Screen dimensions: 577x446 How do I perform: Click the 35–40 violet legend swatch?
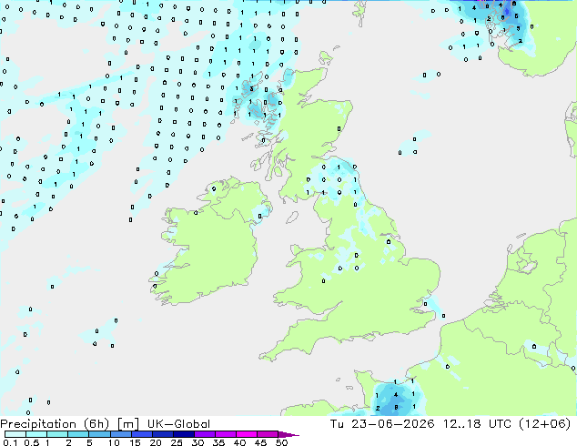tap(225, 434)
